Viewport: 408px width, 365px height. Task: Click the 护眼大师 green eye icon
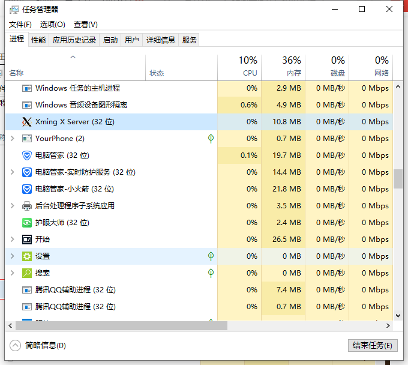pyautogui.click(x=27, y=223)
